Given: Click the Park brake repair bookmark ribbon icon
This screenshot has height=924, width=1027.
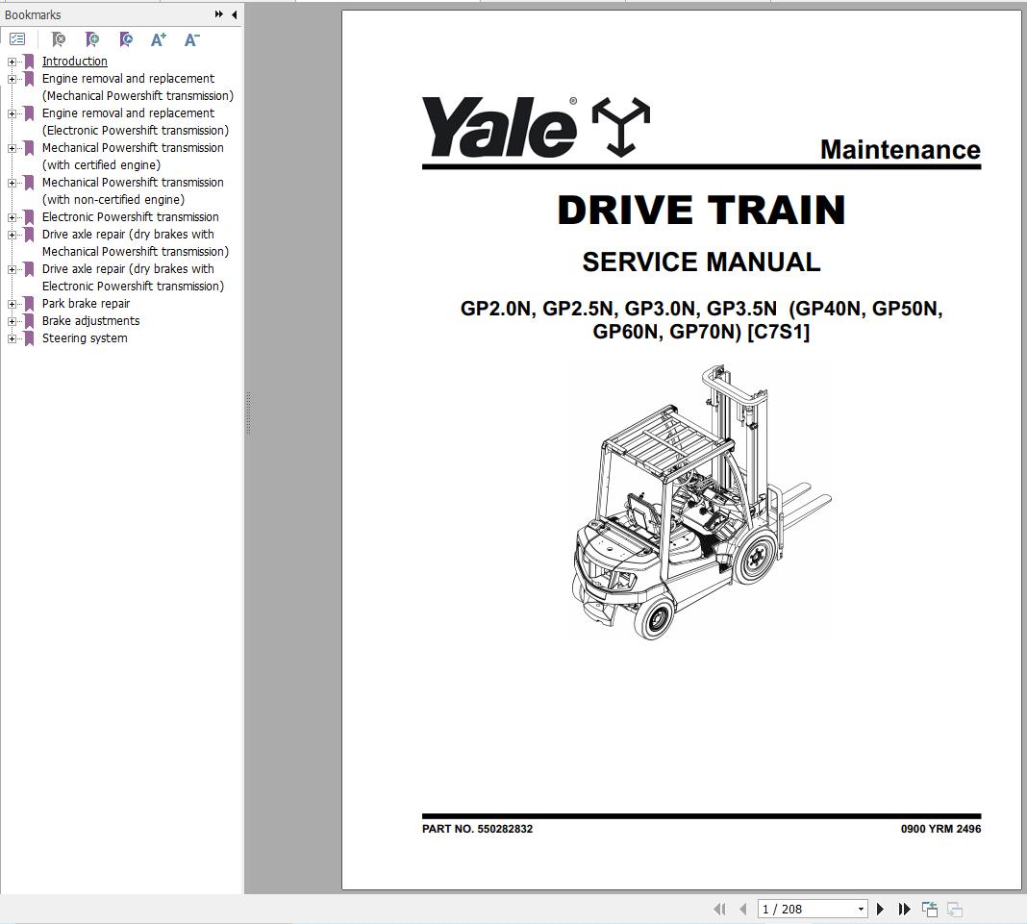Looking at the screenshot, I should point(29,304).
